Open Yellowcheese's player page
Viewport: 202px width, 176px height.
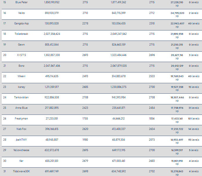click(x=21, y=150)
